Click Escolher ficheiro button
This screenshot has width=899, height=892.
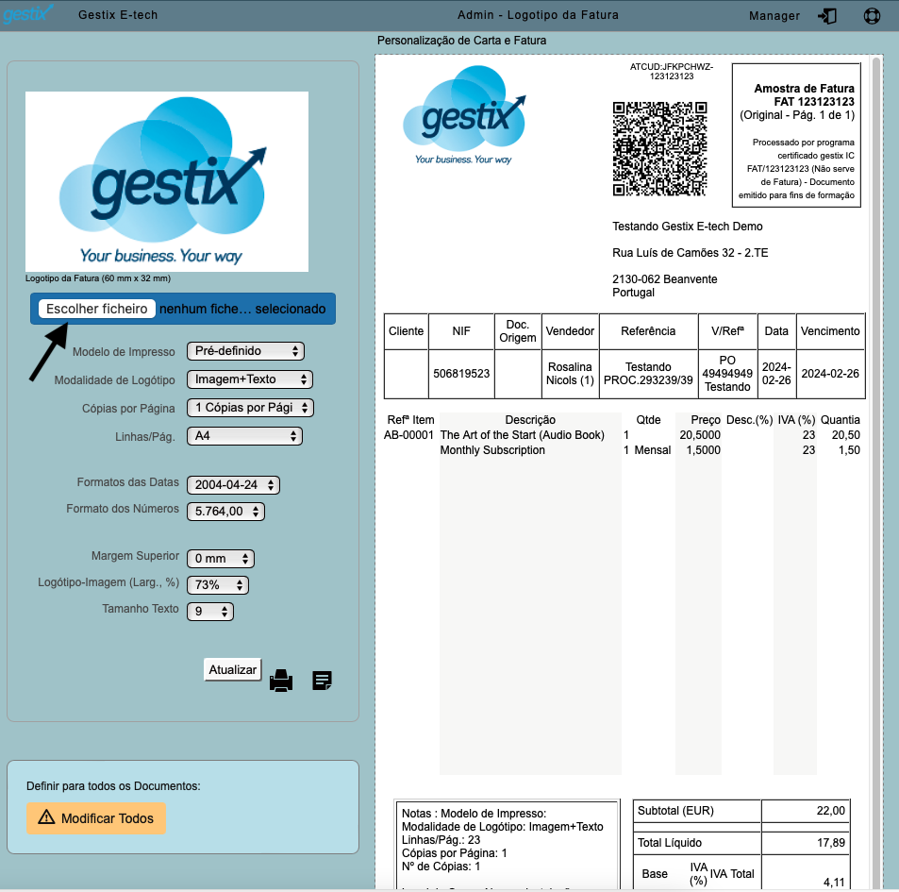point(97,309)
